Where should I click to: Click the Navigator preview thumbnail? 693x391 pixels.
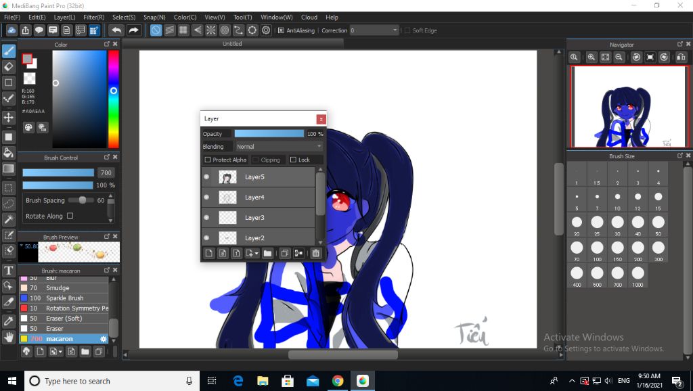tap(629, 107)
